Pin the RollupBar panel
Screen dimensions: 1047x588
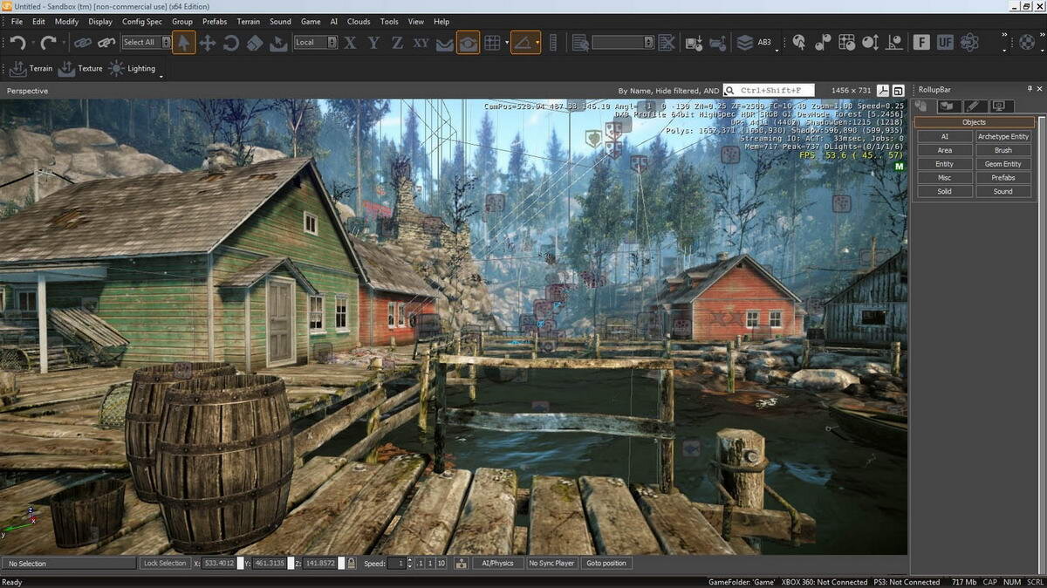(x=1030, y=89)
